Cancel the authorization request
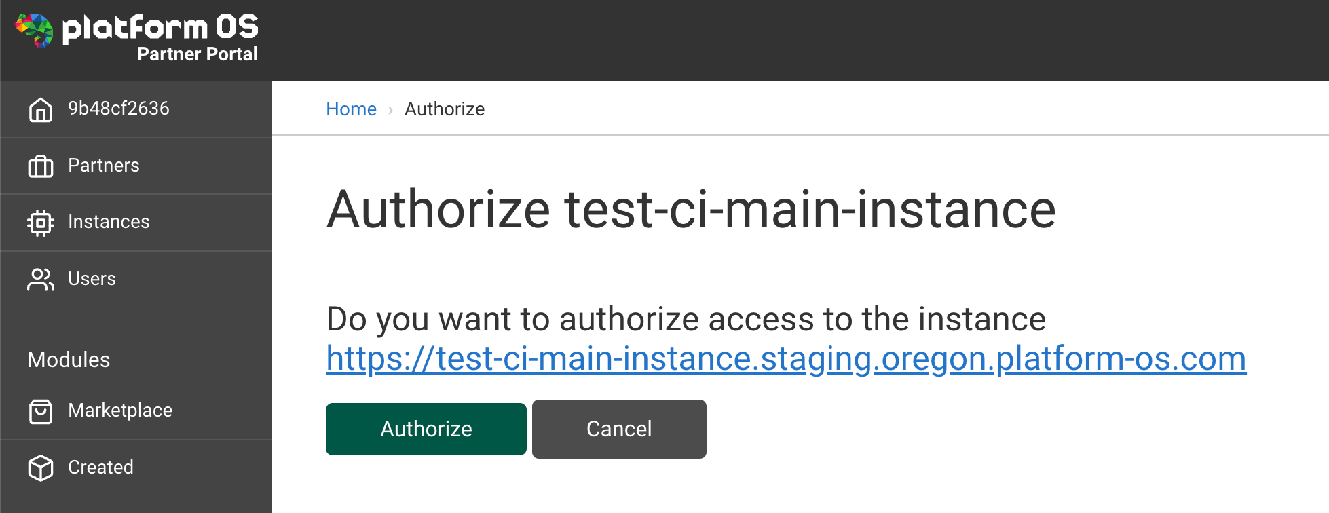This screenshot has width=1329, height=513. click(x=618, y=429)
